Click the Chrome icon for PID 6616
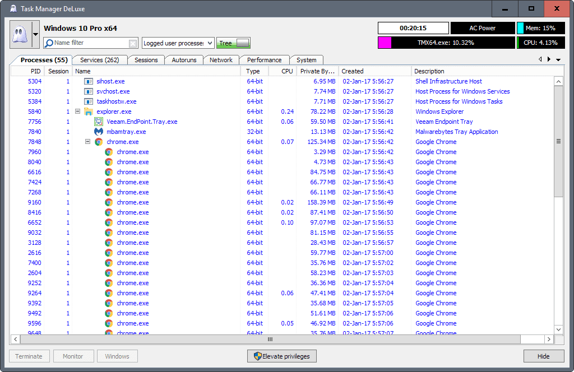Image resolution: width=574 pixels, height=372 pixels. [x=109, y=172]
